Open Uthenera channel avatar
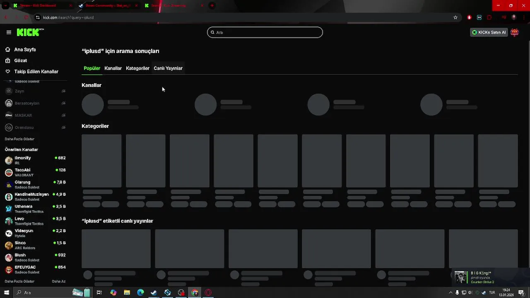The width and height of the screenshot is (530, 298). [9, 209]
